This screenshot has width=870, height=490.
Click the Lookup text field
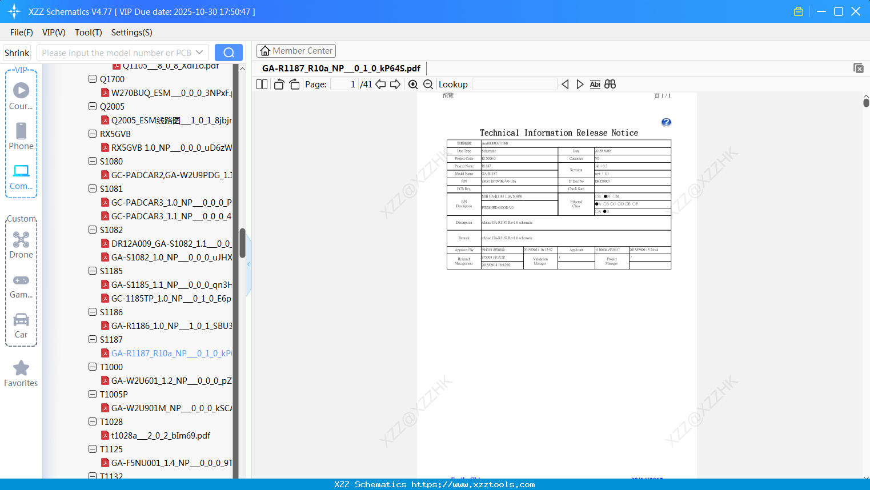coord(515,85)
